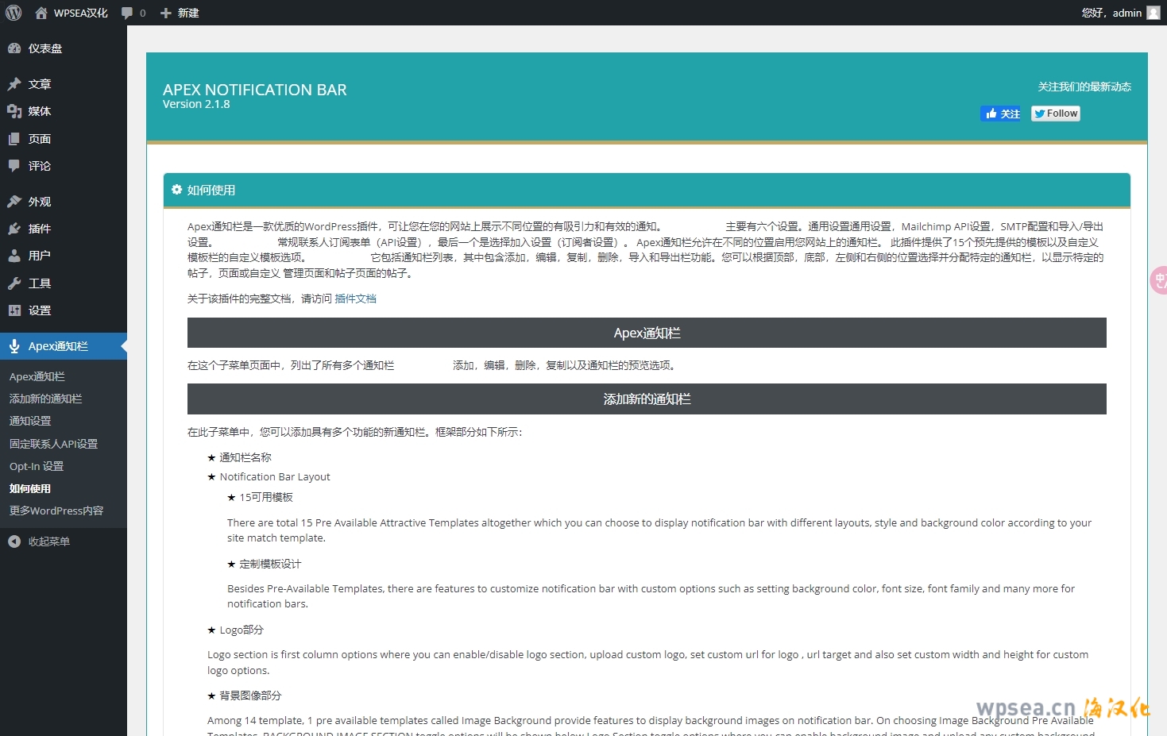Click the WordPress logo icon
1167x736 pixels.
[x=14, y=13]
